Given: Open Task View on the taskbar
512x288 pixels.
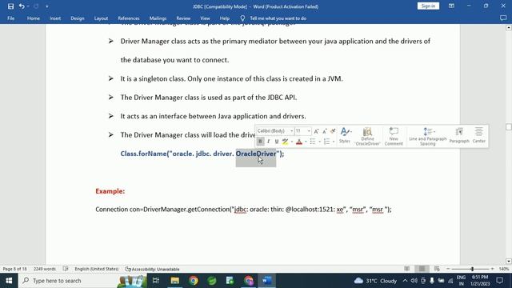Looking at the screenshot, I should (156, 281).
